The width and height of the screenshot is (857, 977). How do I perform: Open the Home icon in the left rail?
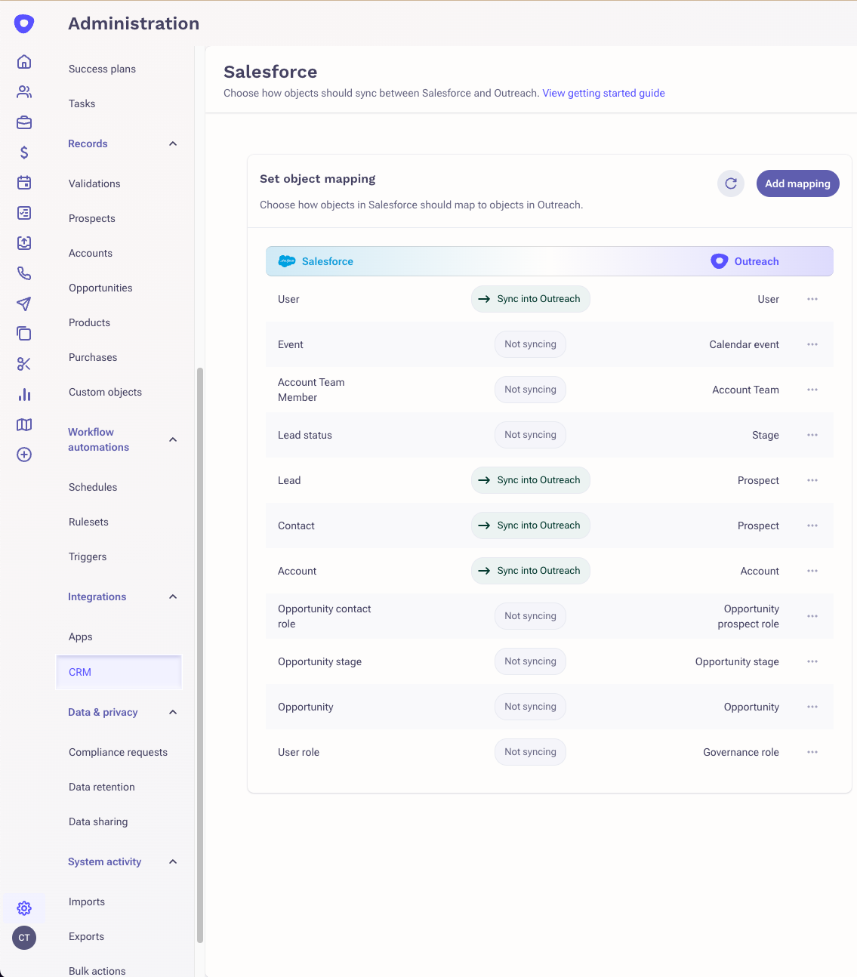[x=24, y=62]
